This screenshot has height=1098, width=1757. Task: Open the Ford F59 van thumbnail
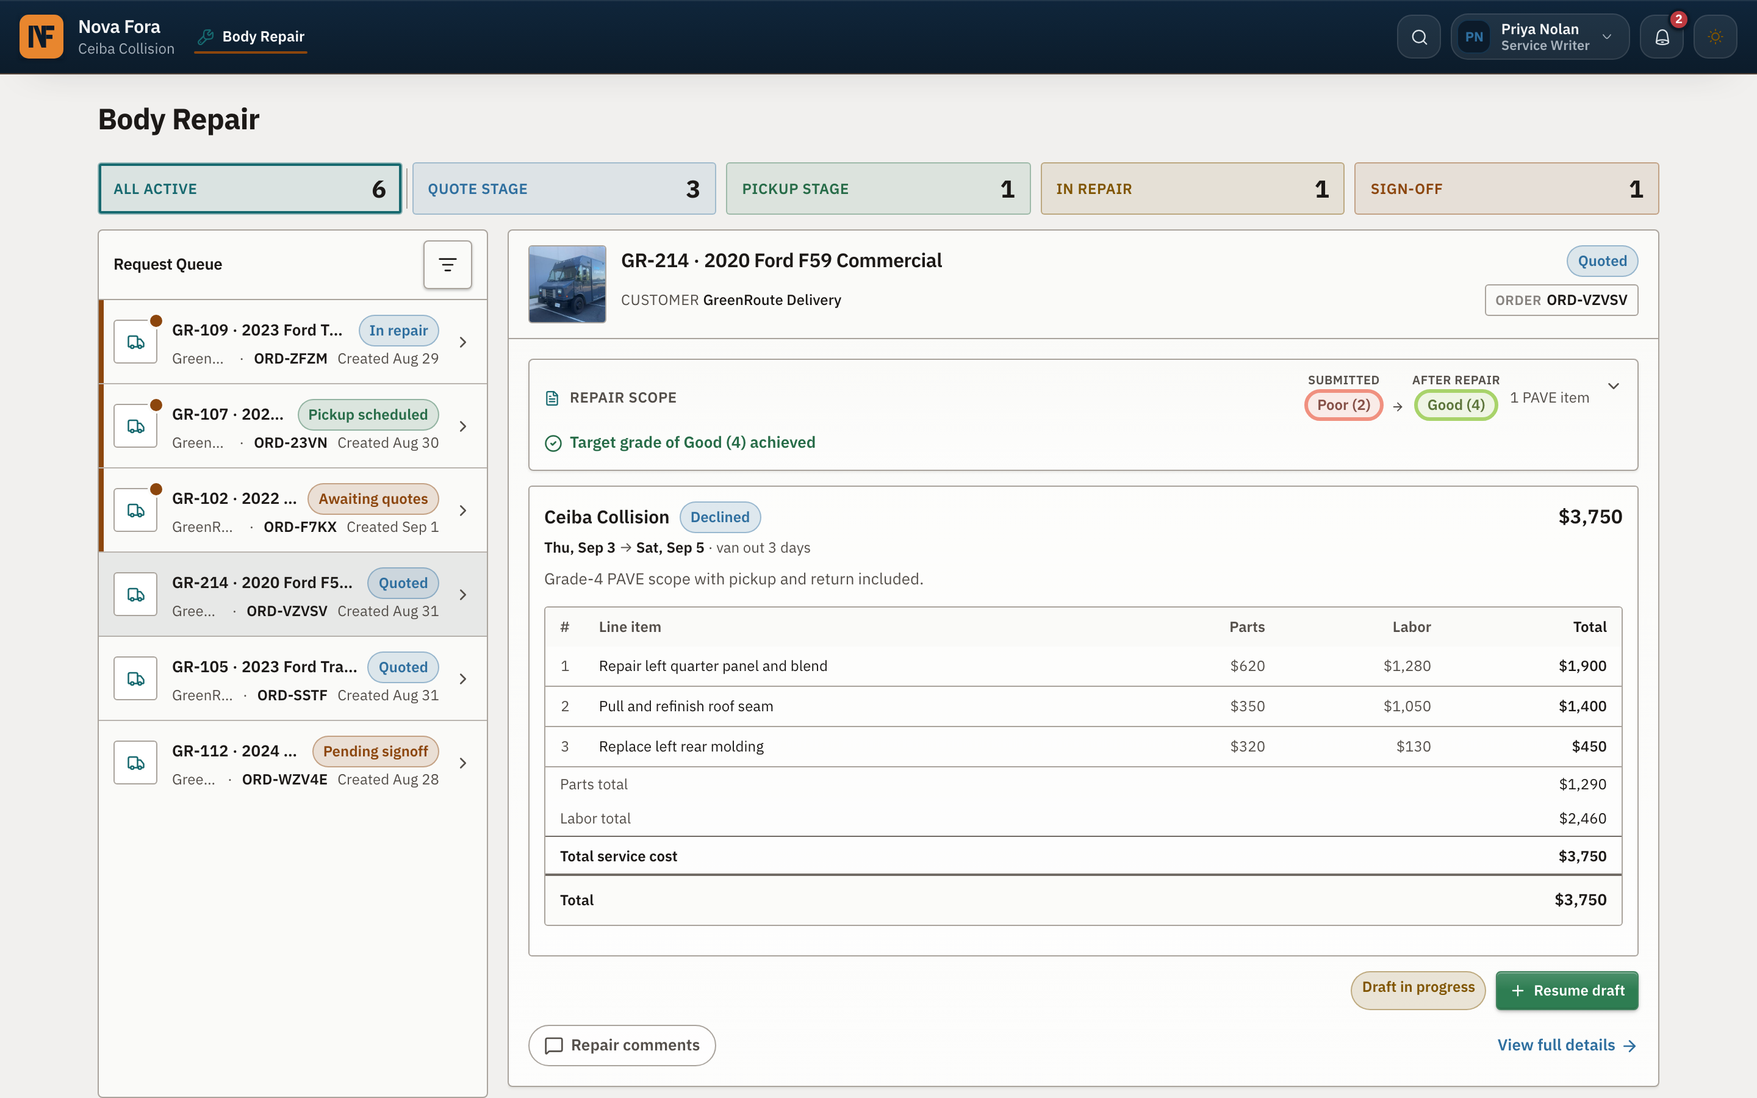[x=567, y=284]
